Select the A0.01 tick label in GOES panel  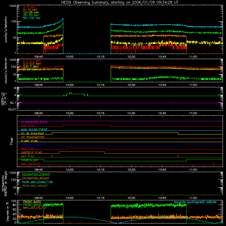(12, 109)
